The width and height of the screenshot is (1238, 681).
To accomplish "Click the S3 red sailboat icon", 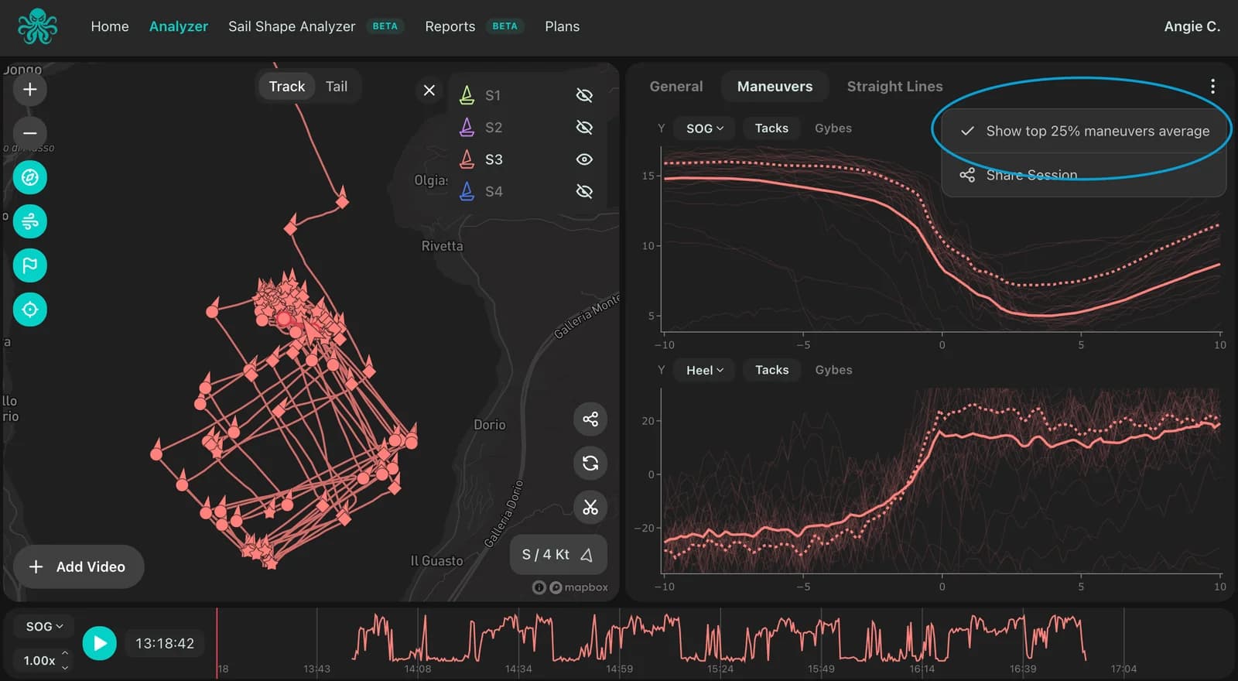I will coord(467,159).
